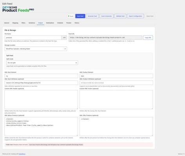Switch to the Variations tab
The width and height of the screenshot is (185, 156).
tap(32, 23)
